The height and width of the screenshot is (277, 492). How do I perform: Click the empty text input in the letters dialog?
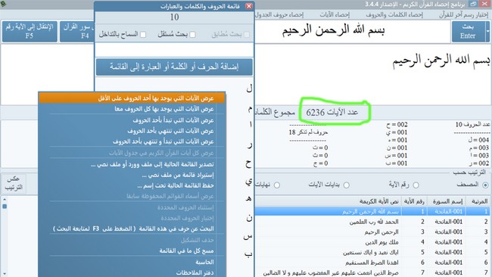[174, 50]
